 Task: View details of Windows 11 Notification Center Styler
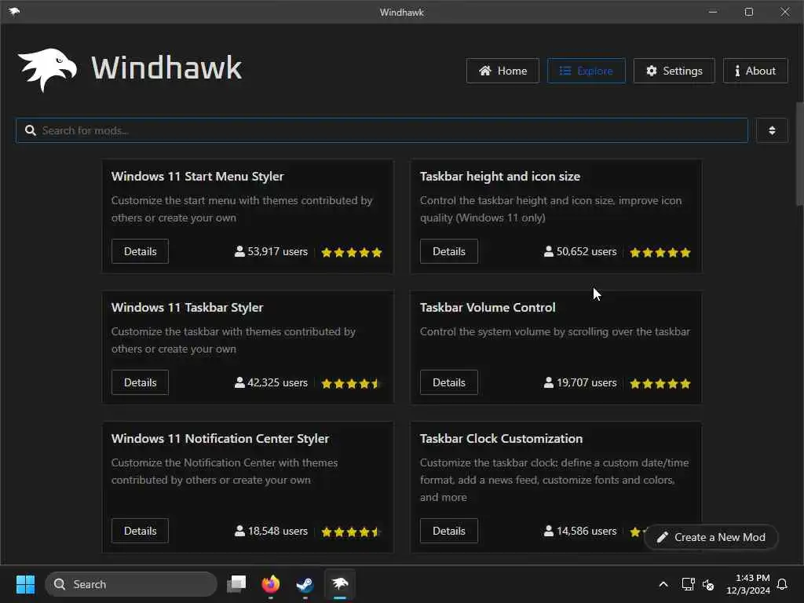tap(140, 531)
